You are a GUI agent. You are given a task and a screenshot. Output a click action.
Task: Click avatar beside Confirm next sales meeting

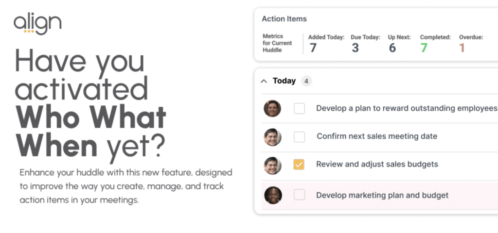272,137
